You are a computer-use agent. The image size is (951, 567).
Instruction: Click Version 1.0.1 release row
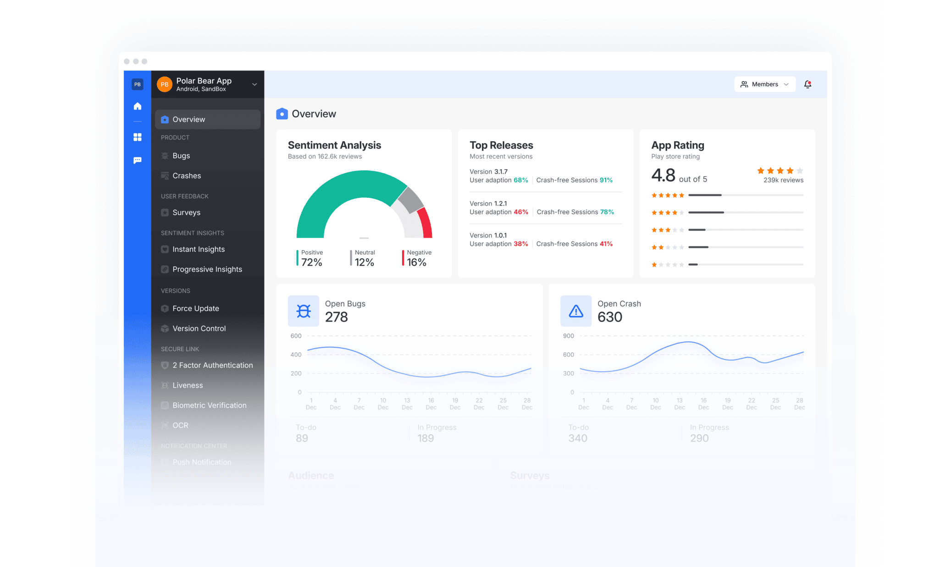coord(546,239)
